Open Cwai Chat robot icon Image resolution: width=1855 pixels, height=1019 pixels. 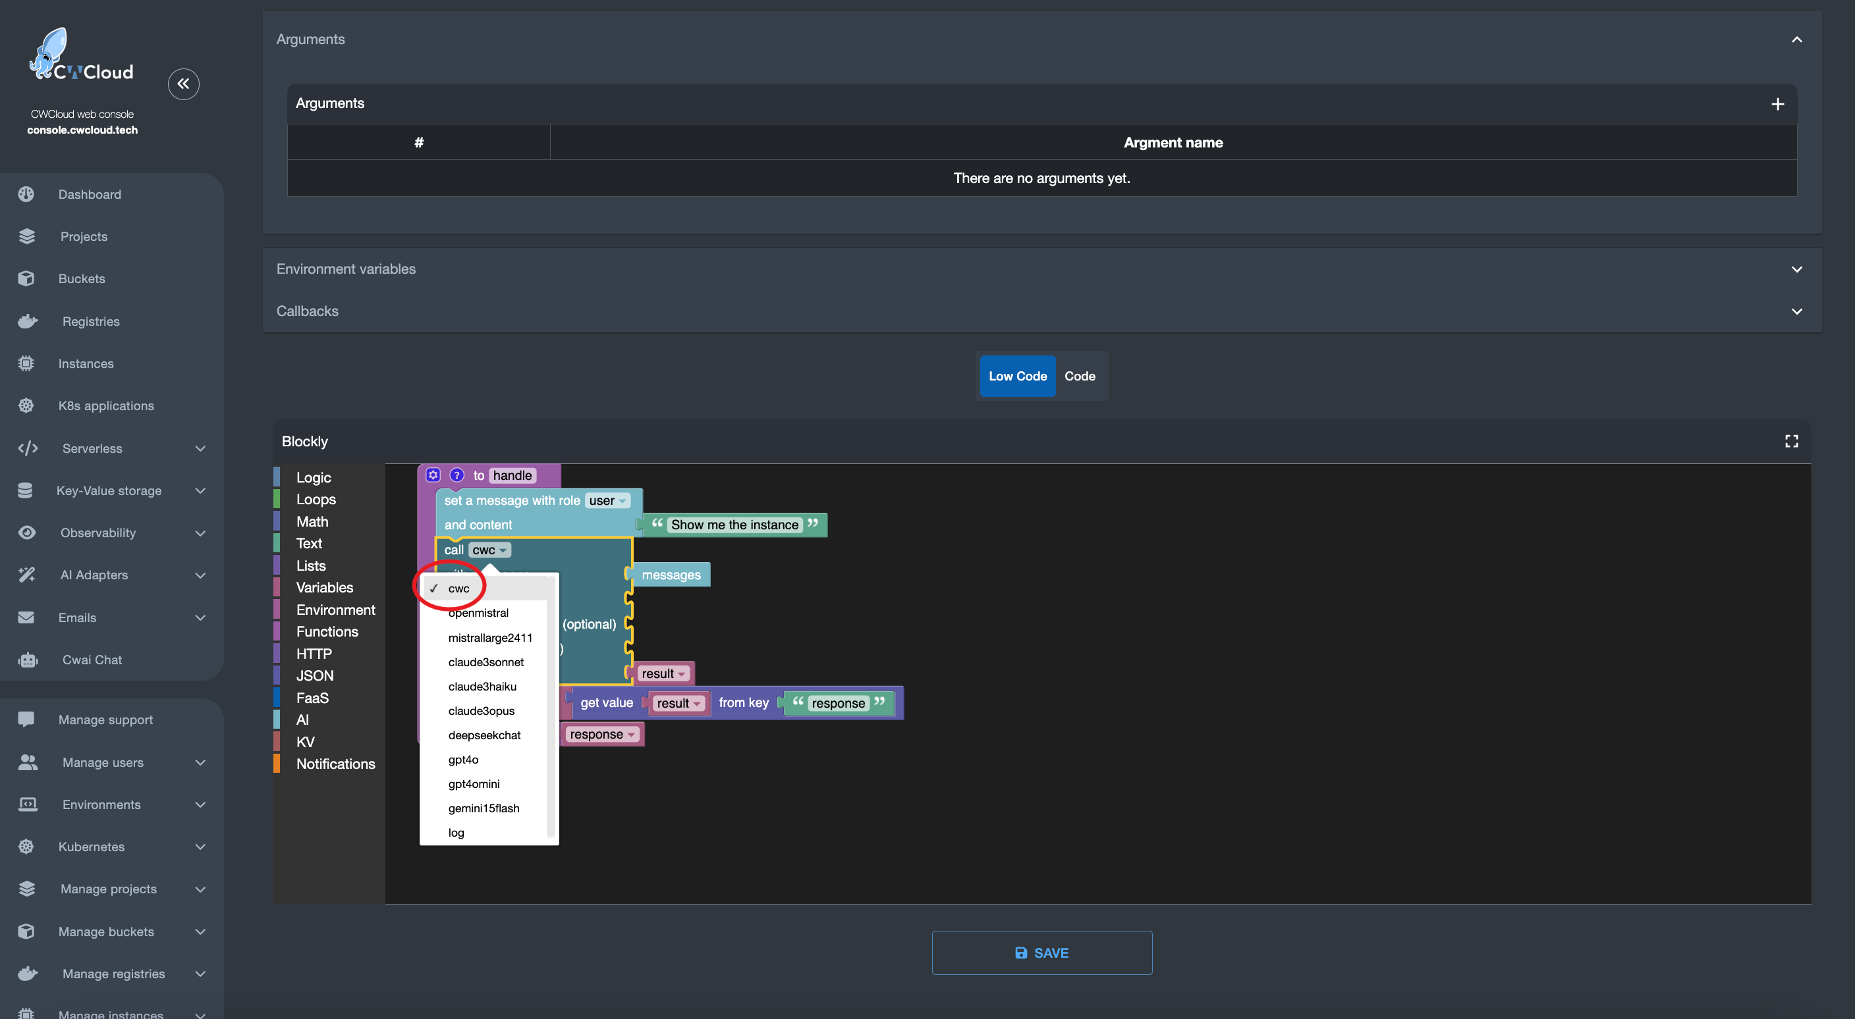tap(28, 660)
